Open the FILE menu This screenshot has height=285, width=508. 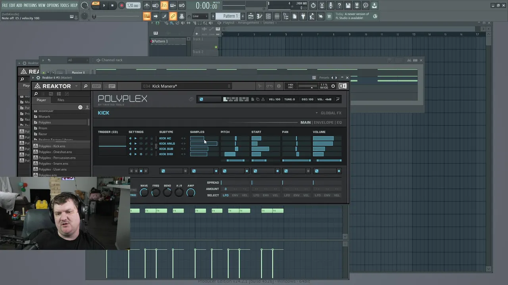(5, 6)
